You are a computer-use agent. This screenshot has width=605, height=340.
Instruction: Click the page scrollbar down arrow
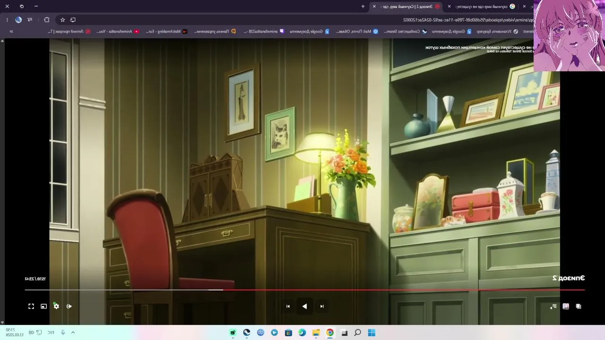pos(2,323)
